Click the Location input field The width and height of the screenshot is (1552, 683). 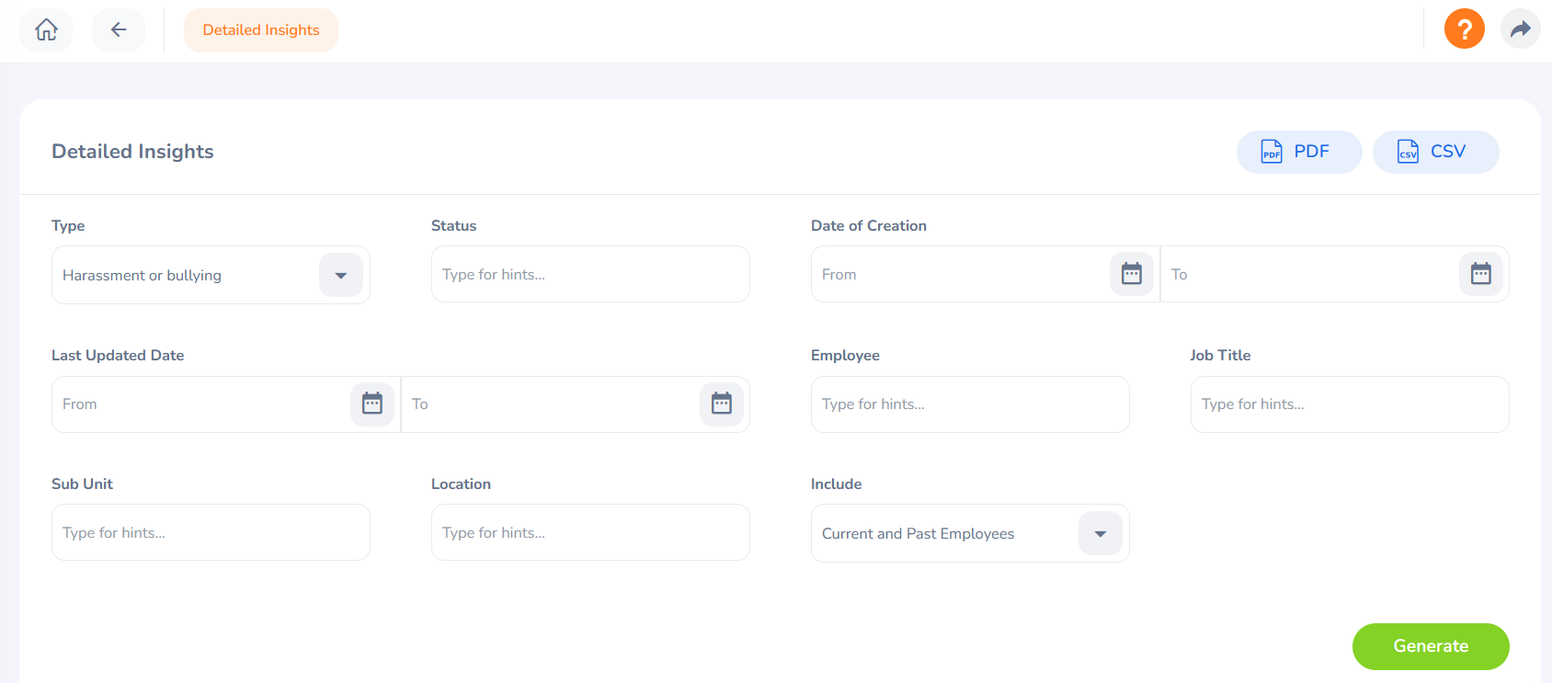tap(589, 532)
